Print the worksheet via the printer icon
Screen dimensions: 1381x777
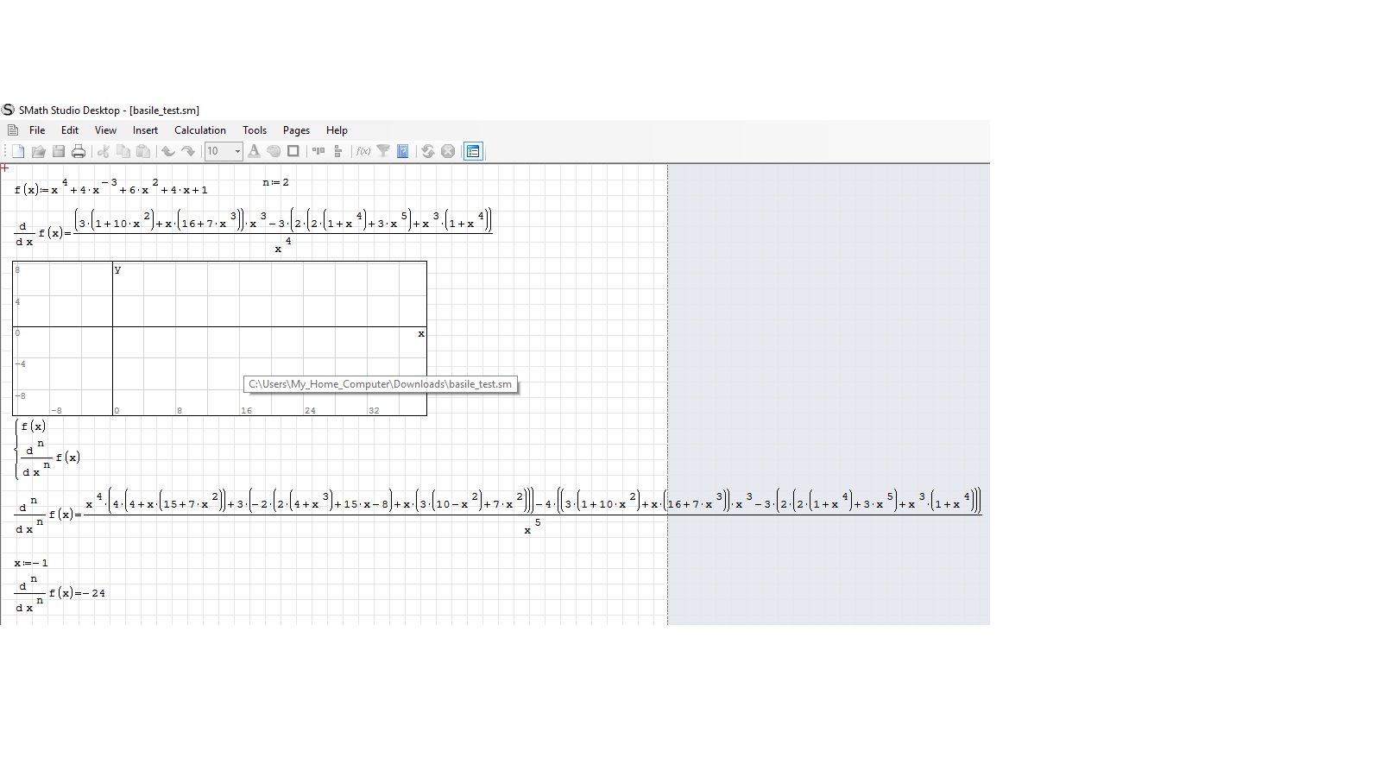point(79,151)
